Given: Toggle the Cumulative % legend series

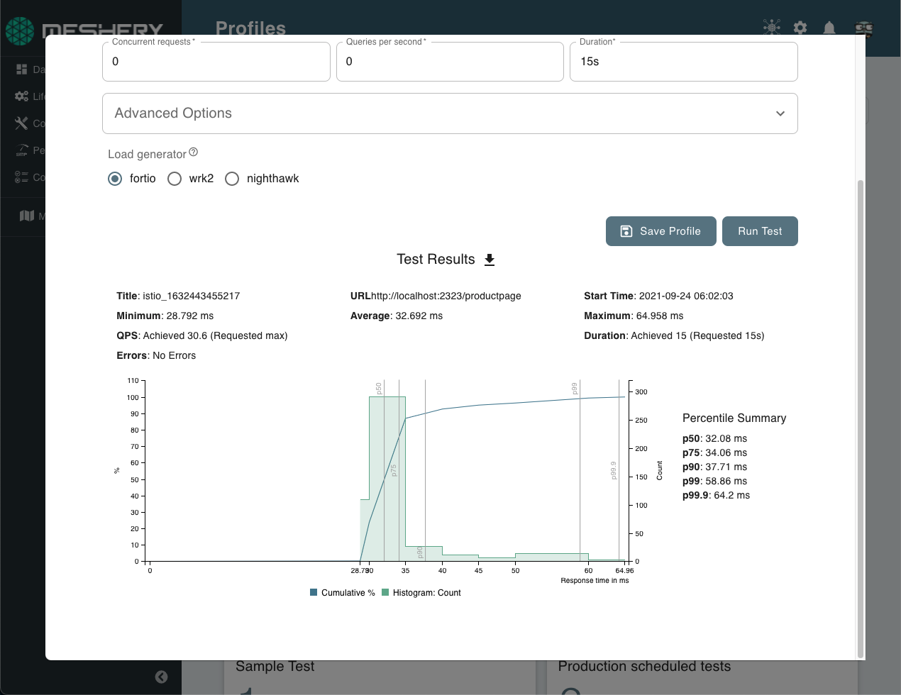Looking at the screenshot, I should click(x=343, y=593).
